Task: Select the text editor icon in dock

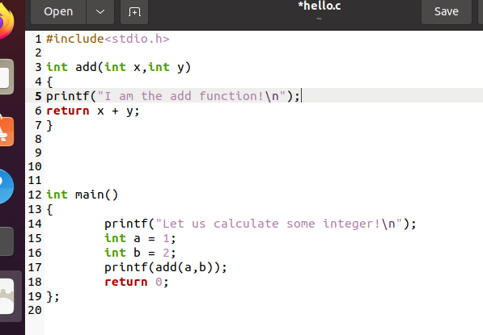Action: tap(6, 296)
